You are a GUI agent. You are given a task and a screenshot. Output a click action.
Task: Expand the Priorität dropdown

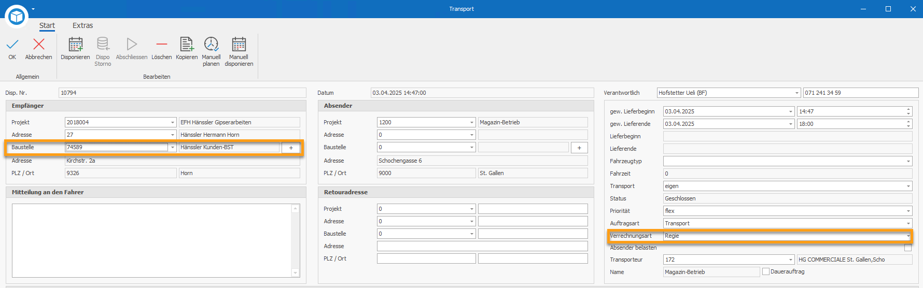click(x=908, y=211)
